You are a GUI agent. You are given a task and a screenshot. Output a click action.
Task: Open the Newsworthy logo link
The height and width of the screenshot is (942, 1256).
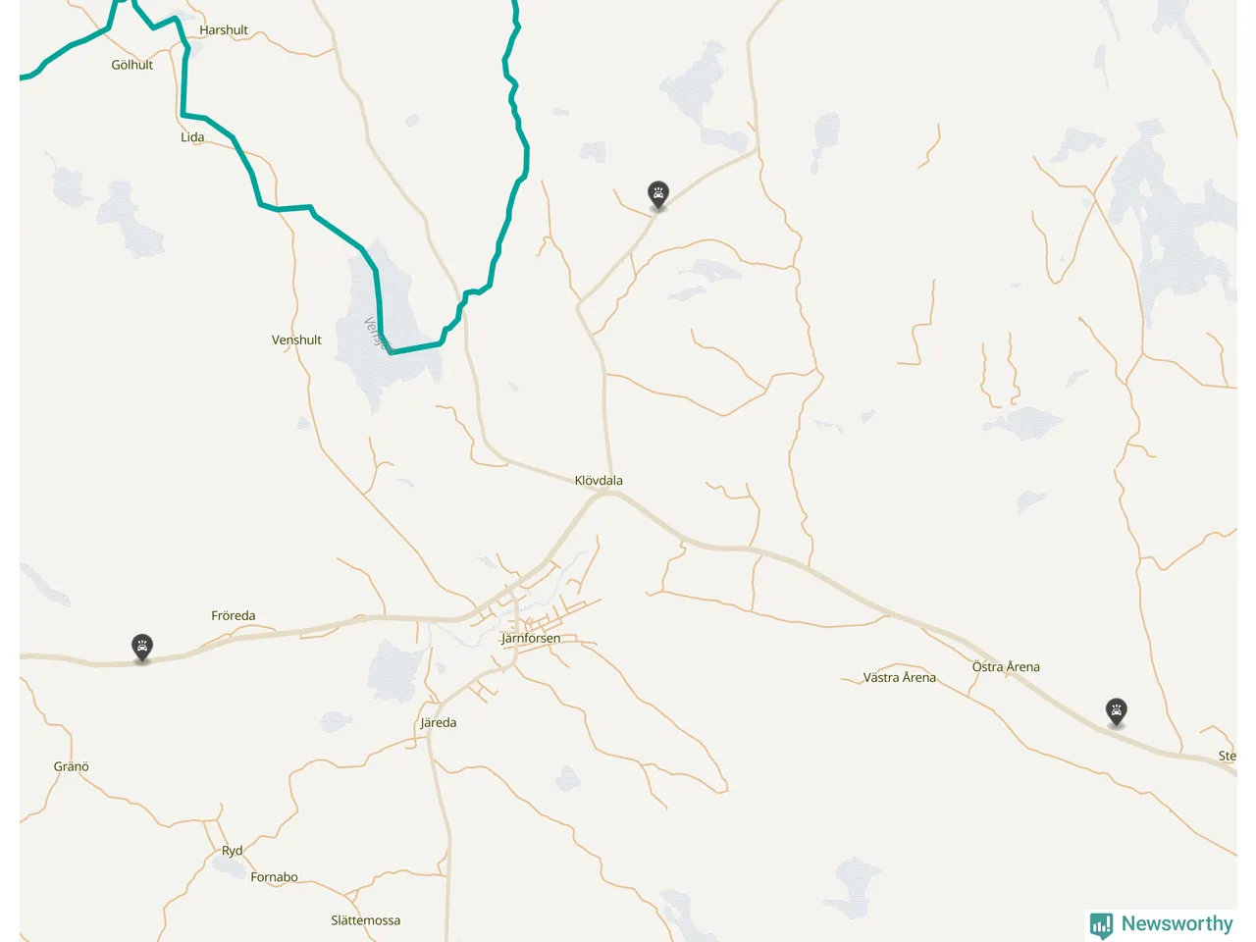pos(1162,924)
